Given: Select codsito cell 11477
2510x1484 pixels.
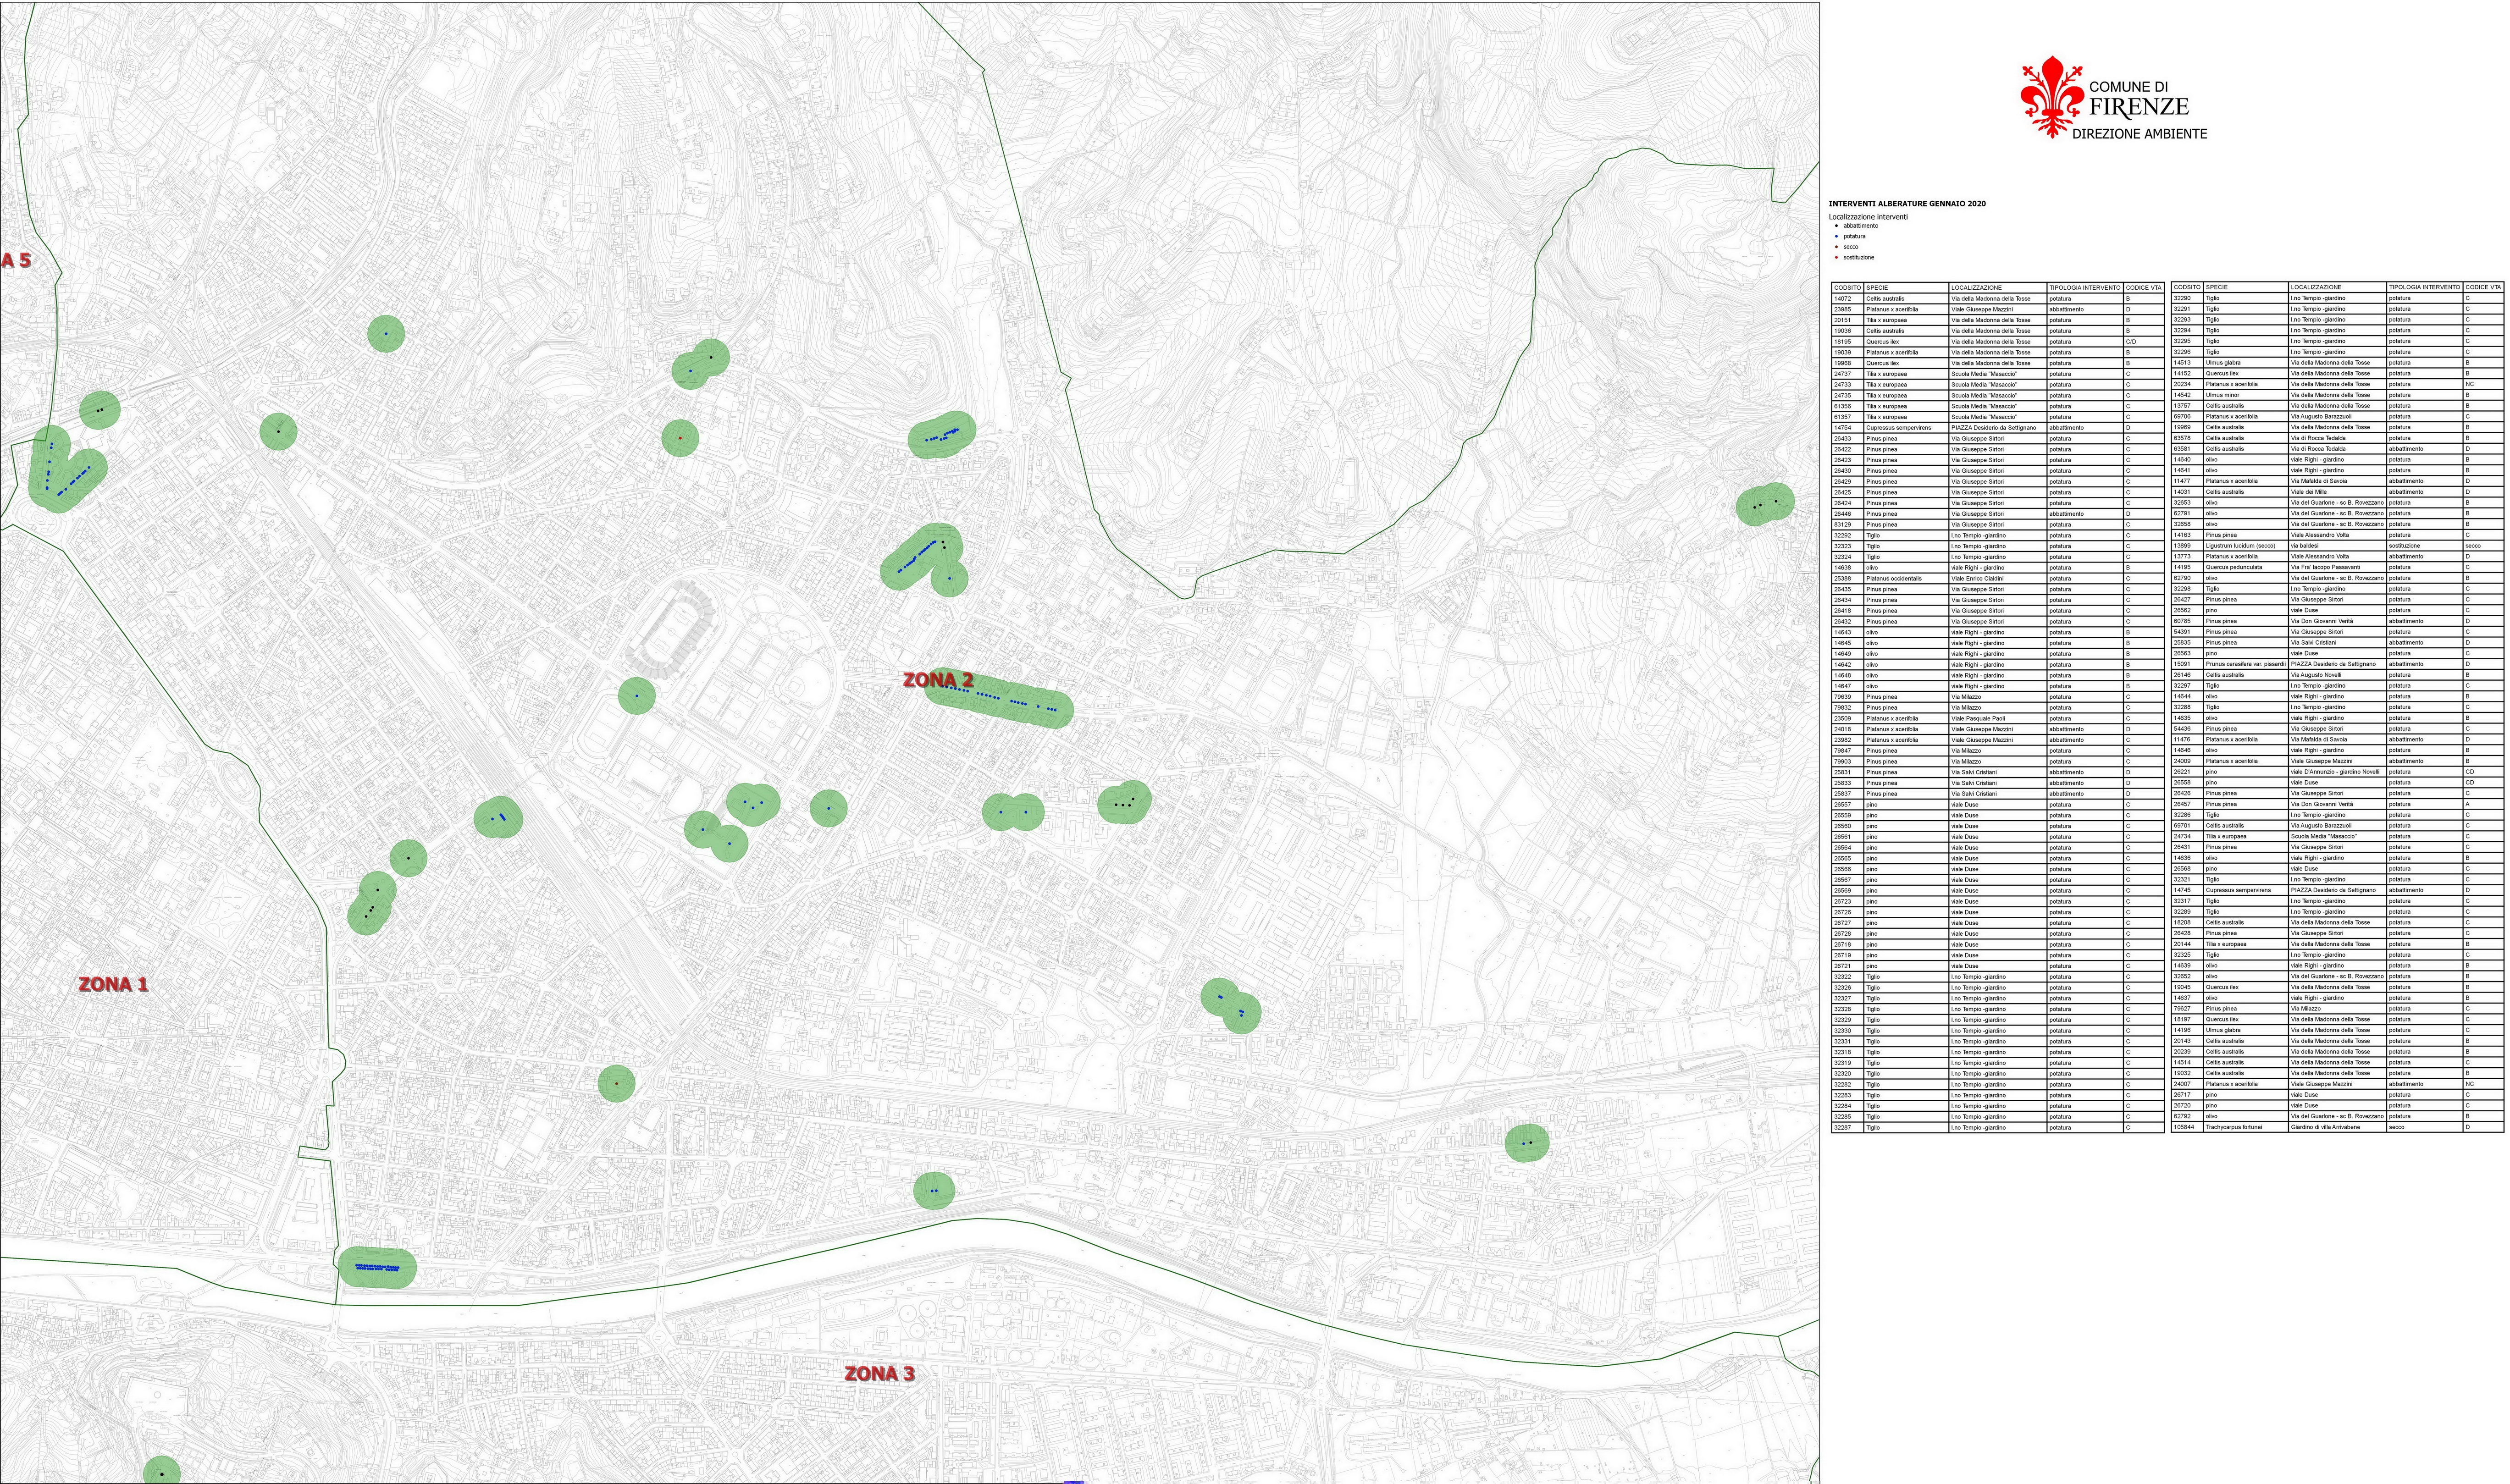Looking at the screenshot, I should (2187, 482).
